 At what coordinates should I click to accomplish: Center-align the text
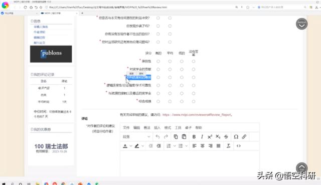click(203, 146)
